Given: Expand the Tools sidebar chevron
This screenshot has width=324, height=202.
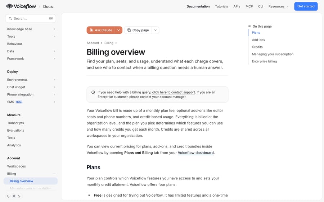Looking at the screenshot, I should pyautogui.click(x=54, y=37).
